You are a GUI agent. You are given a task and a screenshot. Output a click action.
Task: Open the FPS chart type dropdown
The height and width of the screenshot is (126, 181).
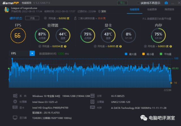(x=32, y=53)
